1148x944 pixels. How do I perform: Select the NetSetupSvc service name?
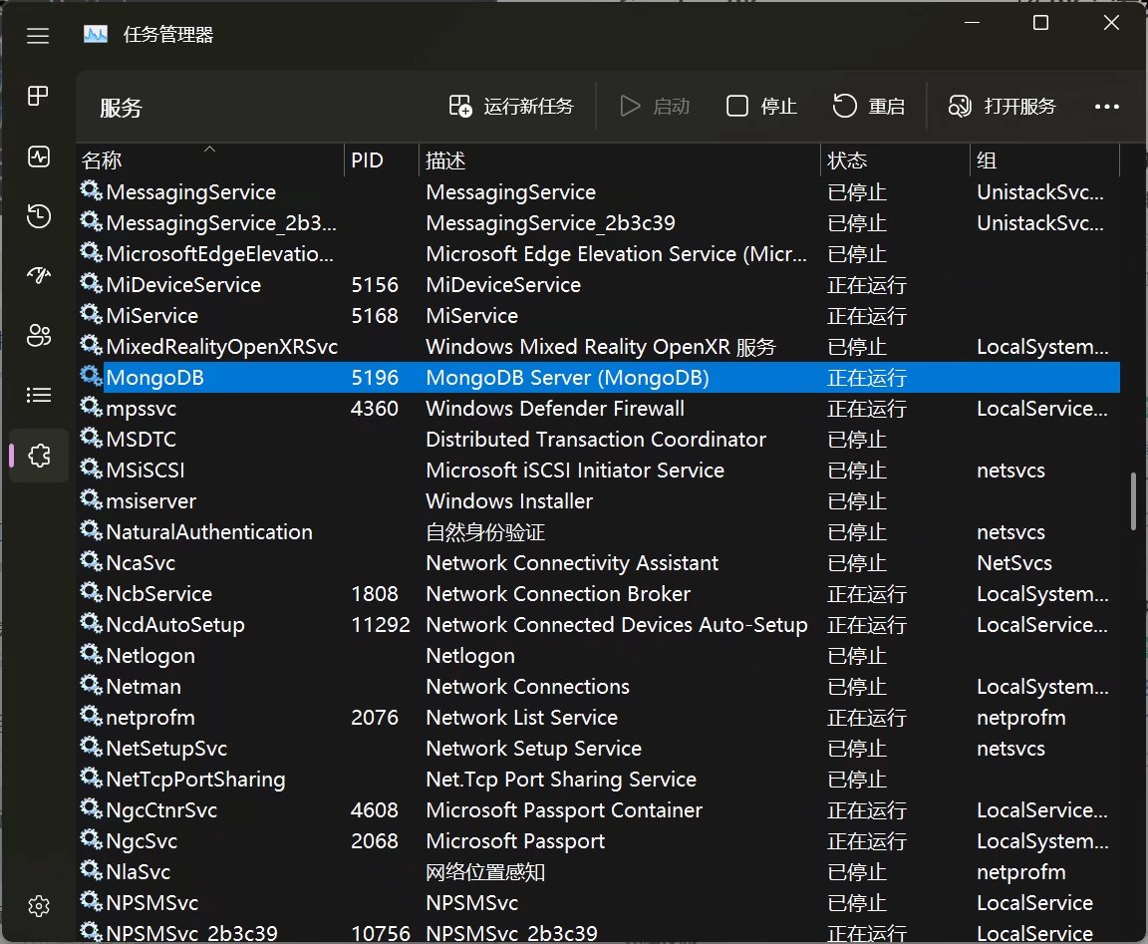click(x=166, y=748)
